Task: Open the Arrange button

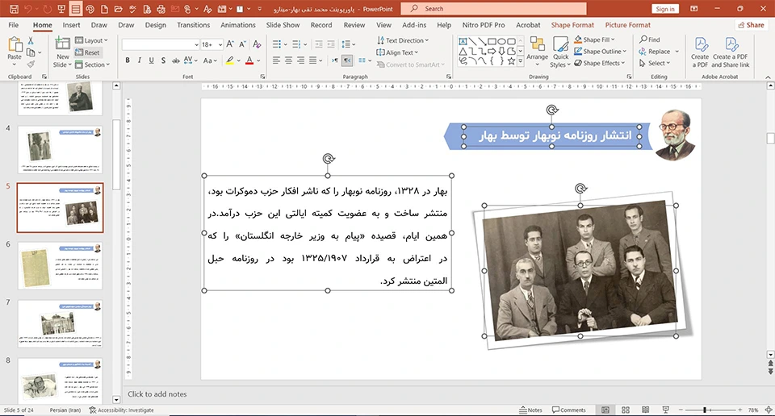Action: coord(537,52)
